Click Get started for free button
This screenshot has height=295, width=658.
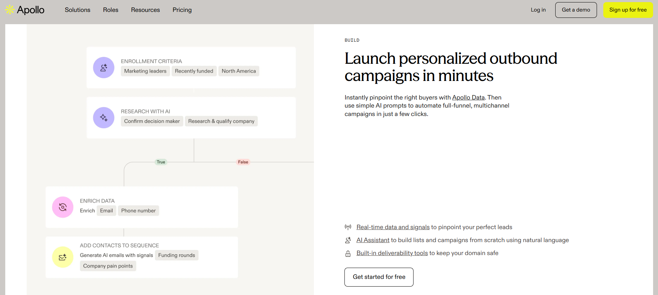(379, 277)
